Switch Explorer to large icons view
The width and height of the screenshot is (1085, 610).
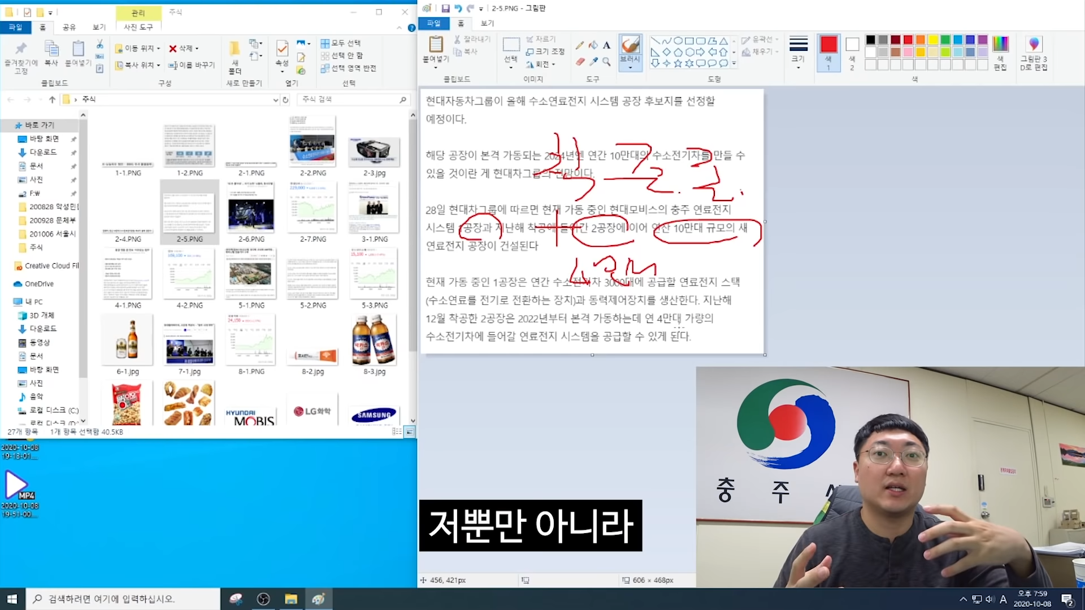[409, 432]
